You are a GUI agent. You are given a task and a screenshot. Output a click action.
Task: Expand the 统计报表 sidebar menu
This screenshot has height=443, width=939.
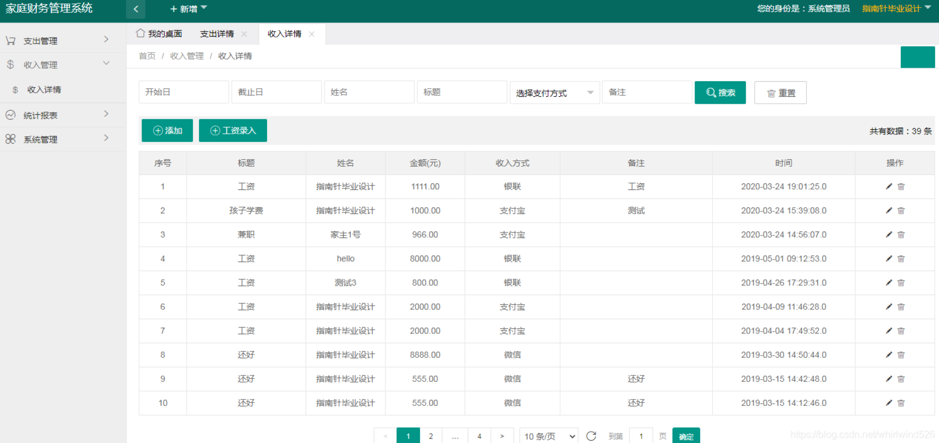pyautogui.click(x=63, y=115)
